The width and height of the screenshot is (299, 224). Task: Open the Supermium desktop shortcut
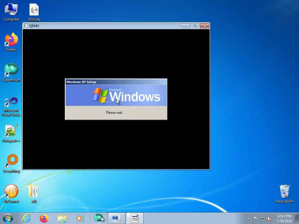[11, 72]
